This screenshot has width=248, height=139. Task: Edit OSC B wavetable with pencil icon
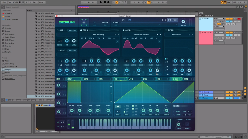point(159,42)
